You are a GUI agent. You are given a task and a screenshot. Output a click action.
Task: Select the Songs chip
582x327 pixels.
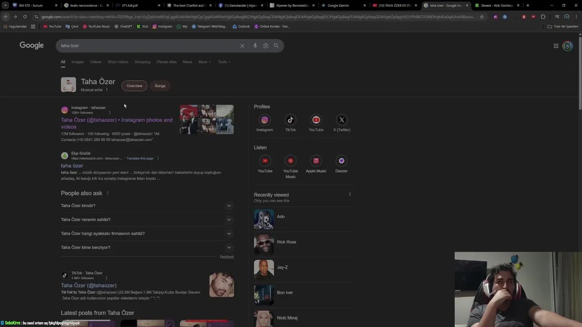click(x=160, y=86)
